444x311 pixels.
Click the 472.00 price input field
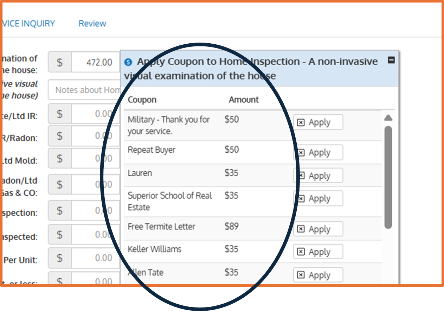point(96,63)
